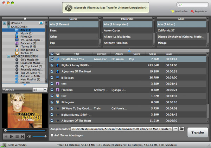Viewport: 211px width, 148px height.
Task: Click the stop button in preview
Action: pyautogui.click(x=17, y=136)
